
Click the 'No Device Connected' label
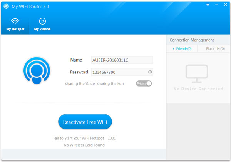tap(198, 89)
